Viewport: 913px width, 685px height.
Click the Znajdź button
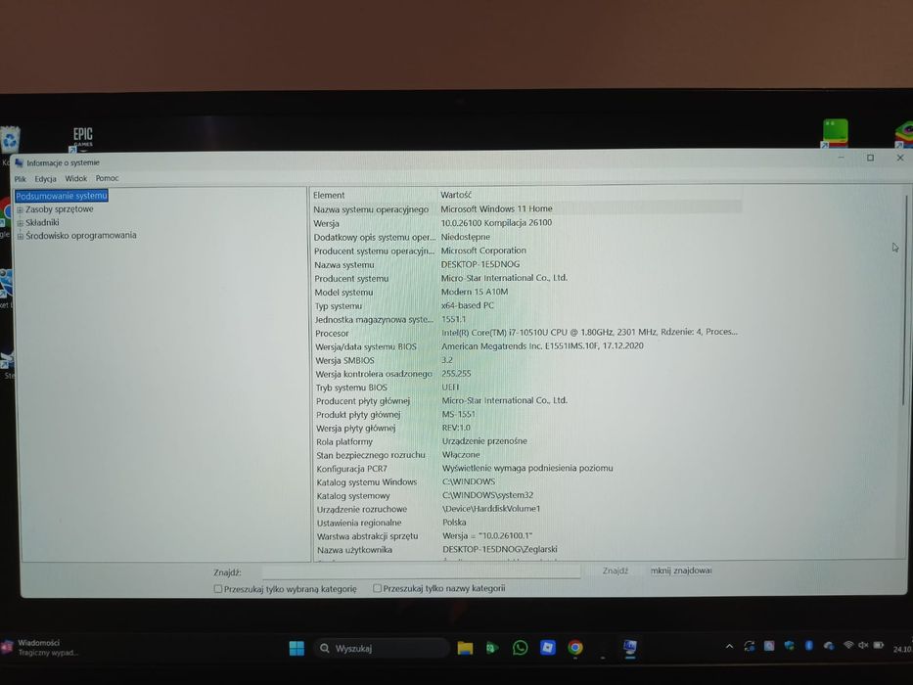tap(616, 571)
